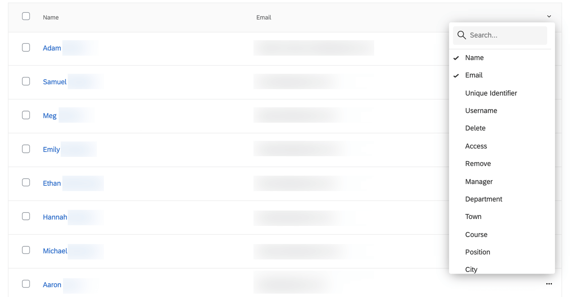Tick the select-all checkbox in the header

(x=26, y=16)
